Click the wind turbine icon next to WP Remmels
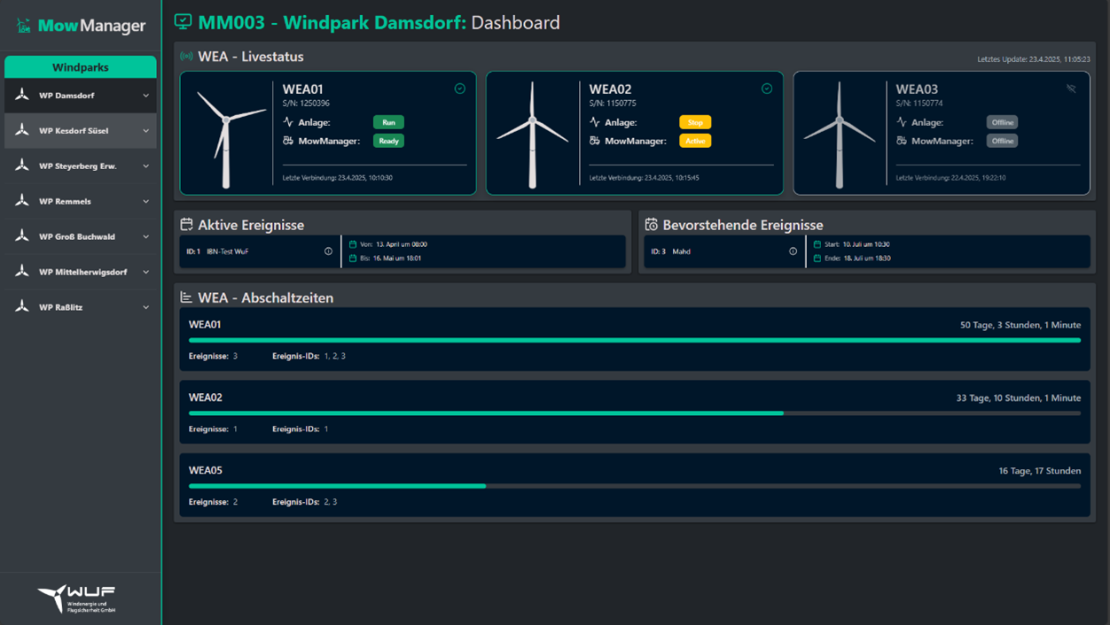This screenshot has height=625, width=1110. click(x=22, y=201)
